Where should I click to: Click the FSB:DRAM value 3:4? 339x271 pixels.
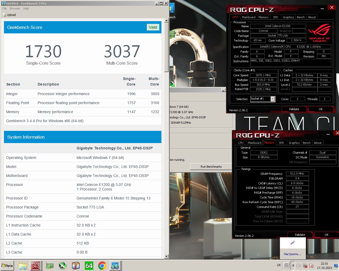[x=297, y=179]
